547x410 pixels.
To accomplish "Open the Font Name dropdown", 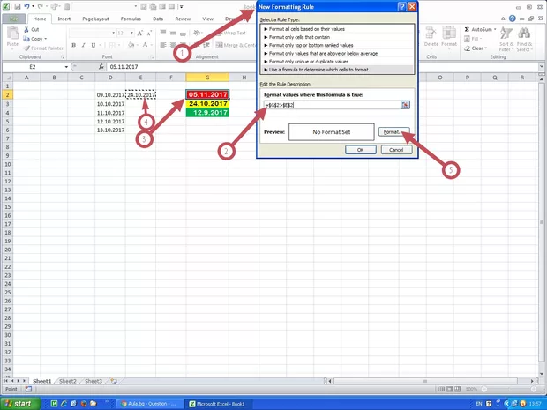I will (x=114, y=34).
